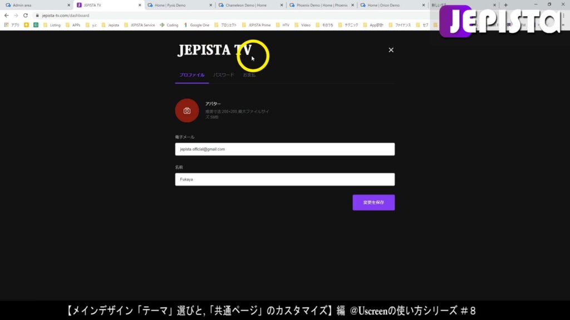Upload a new avatar via camera icon
The height and width of the screenshot is (320, 570).
coord(187,111)
